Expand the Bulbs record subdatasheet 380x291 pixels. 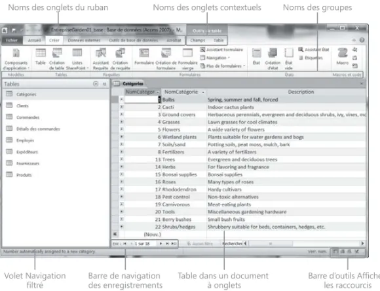coord(122,99)
